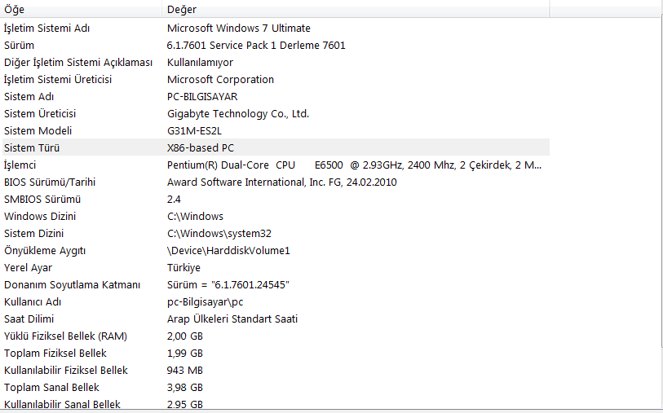Select the BIOS Sürümü/Tarihi row
The image size is (663, 413).
[50, 182]
